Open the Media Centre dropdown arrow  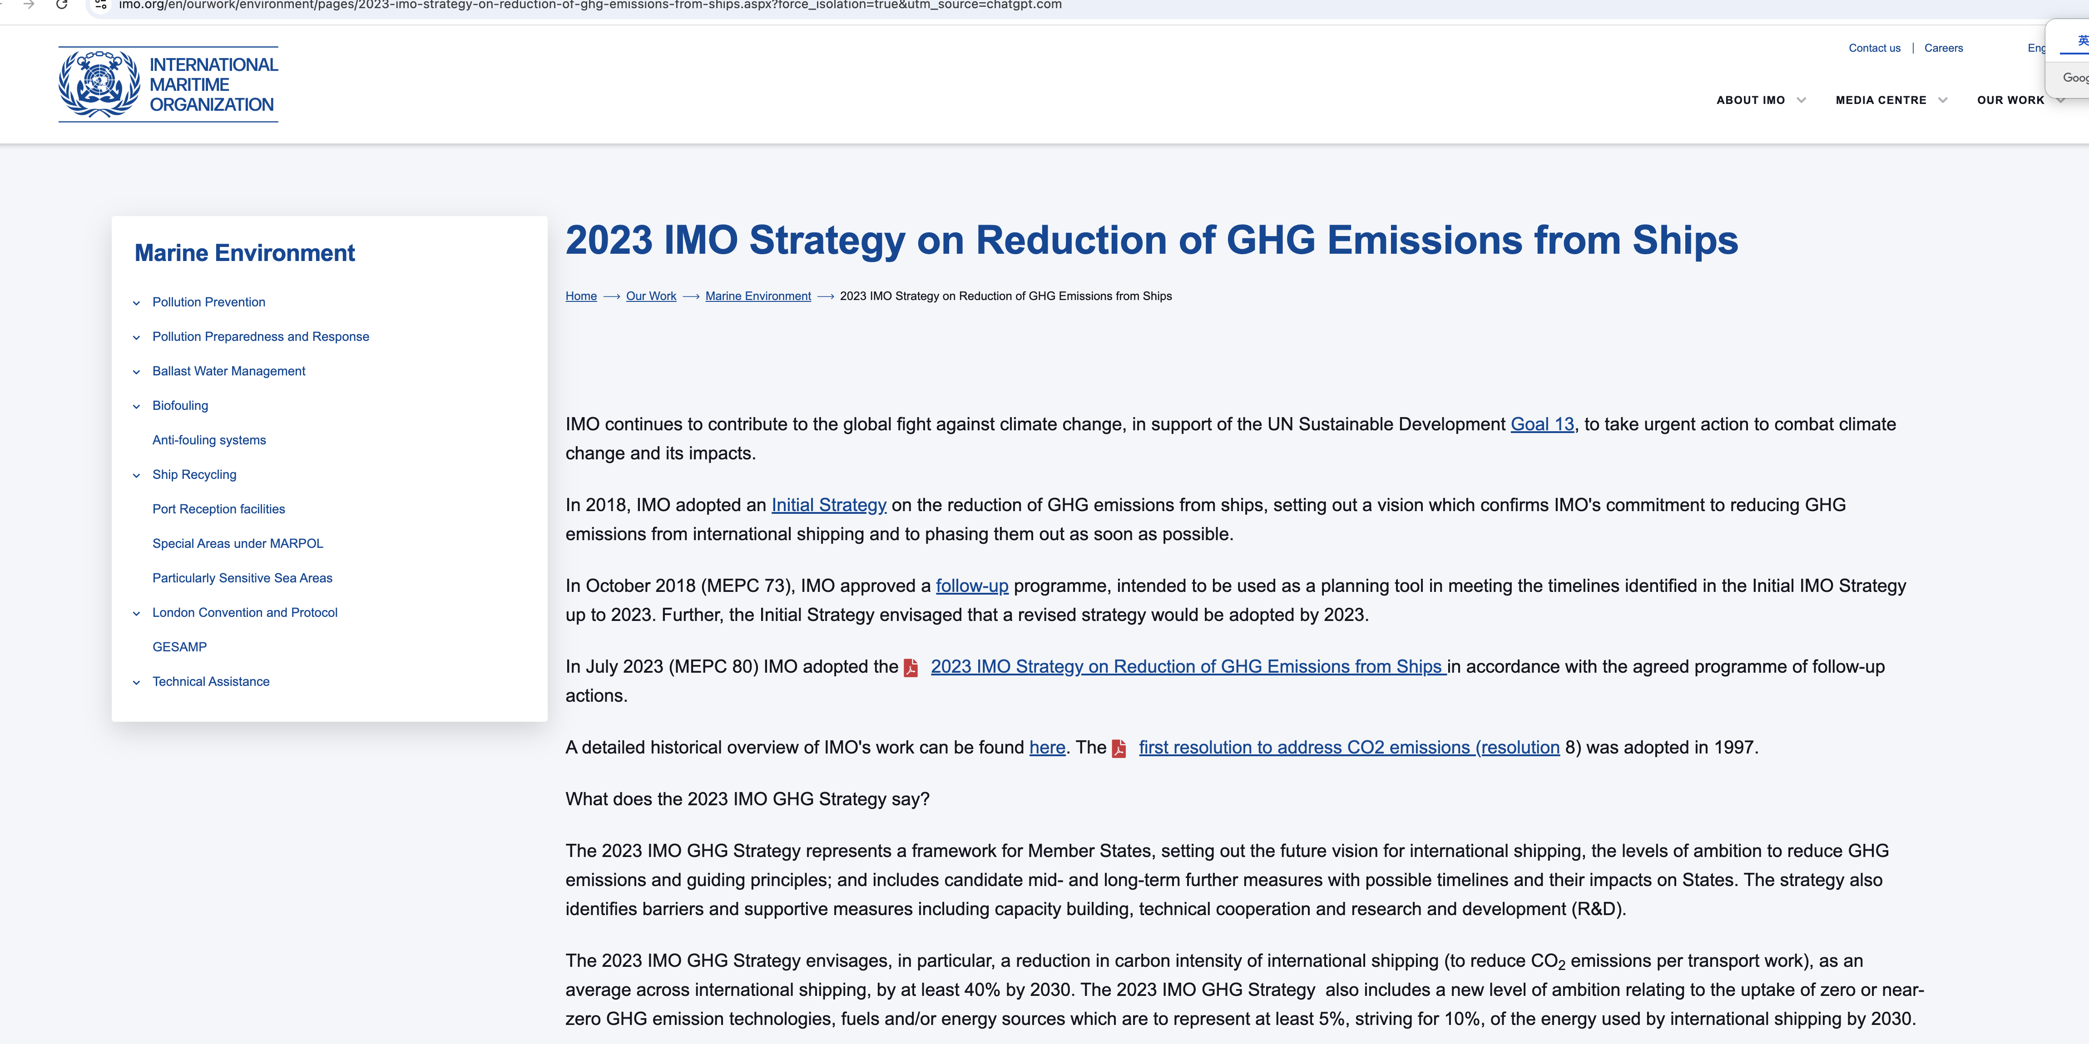click(x=1943, y=100)
